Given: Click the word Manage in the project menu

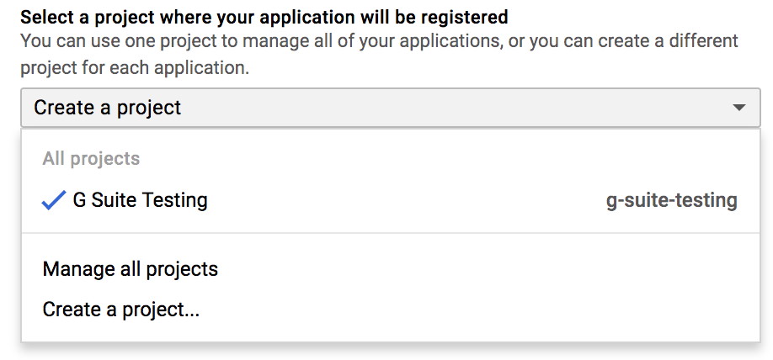Looking at the screenshot, I should click(77, 269).
